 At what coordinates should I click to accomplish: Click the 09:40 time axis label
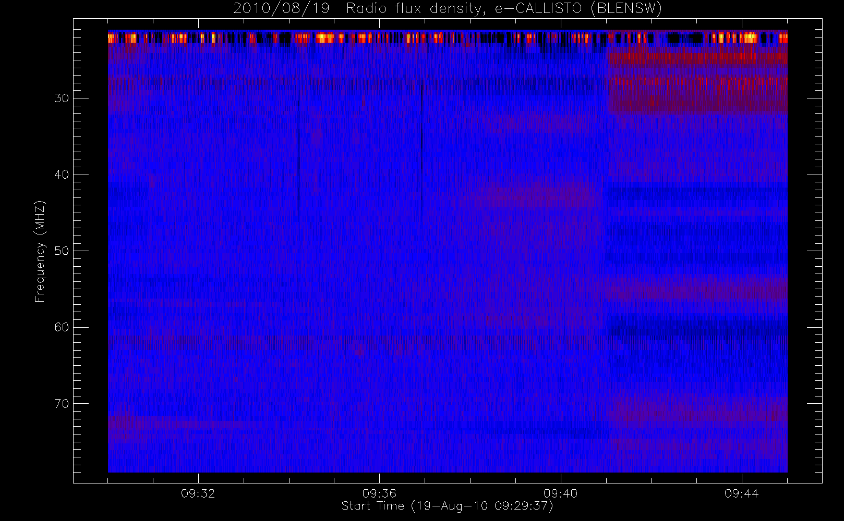[x=560, y=493]
